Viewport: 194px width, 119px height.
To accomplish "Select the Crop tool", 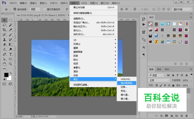I will (4, 30).
